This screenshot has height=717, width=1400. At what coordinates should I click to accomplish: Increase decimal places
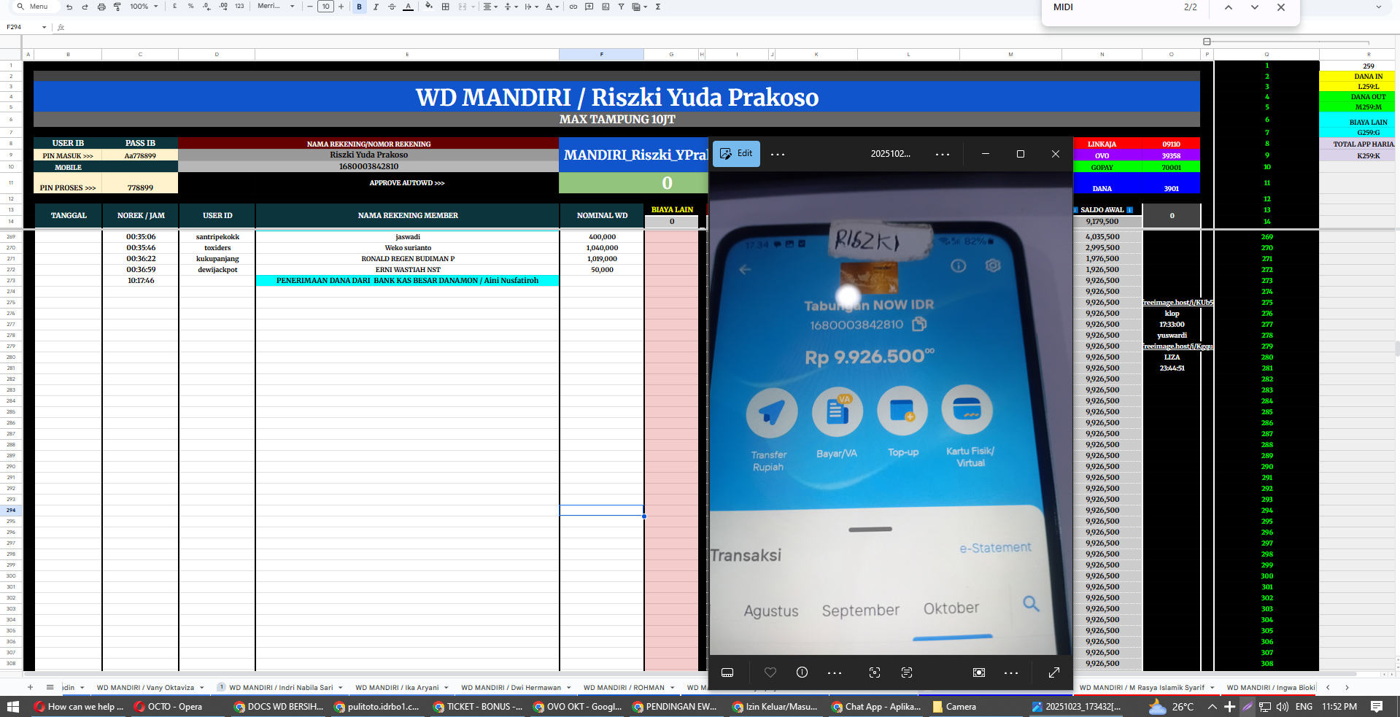tap(223, 7)
